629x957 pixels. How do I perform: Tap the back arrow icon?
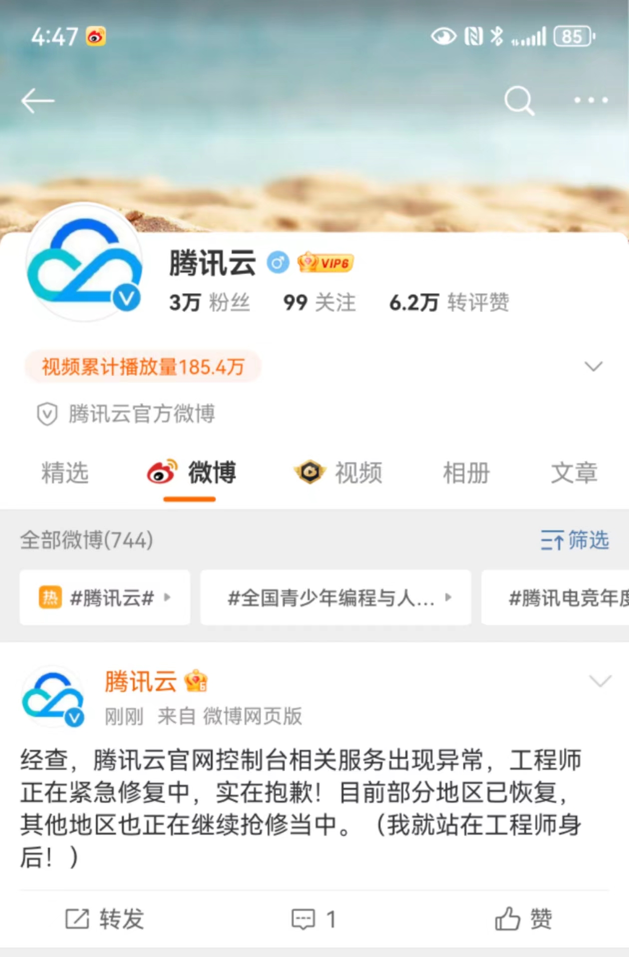click(37, 101)
